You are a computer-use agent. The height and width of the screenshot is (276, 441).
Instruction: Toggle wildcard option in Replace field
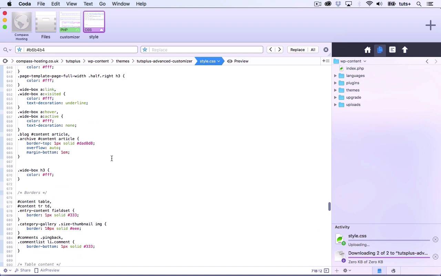pyautogui.click(x=145, y=50)
